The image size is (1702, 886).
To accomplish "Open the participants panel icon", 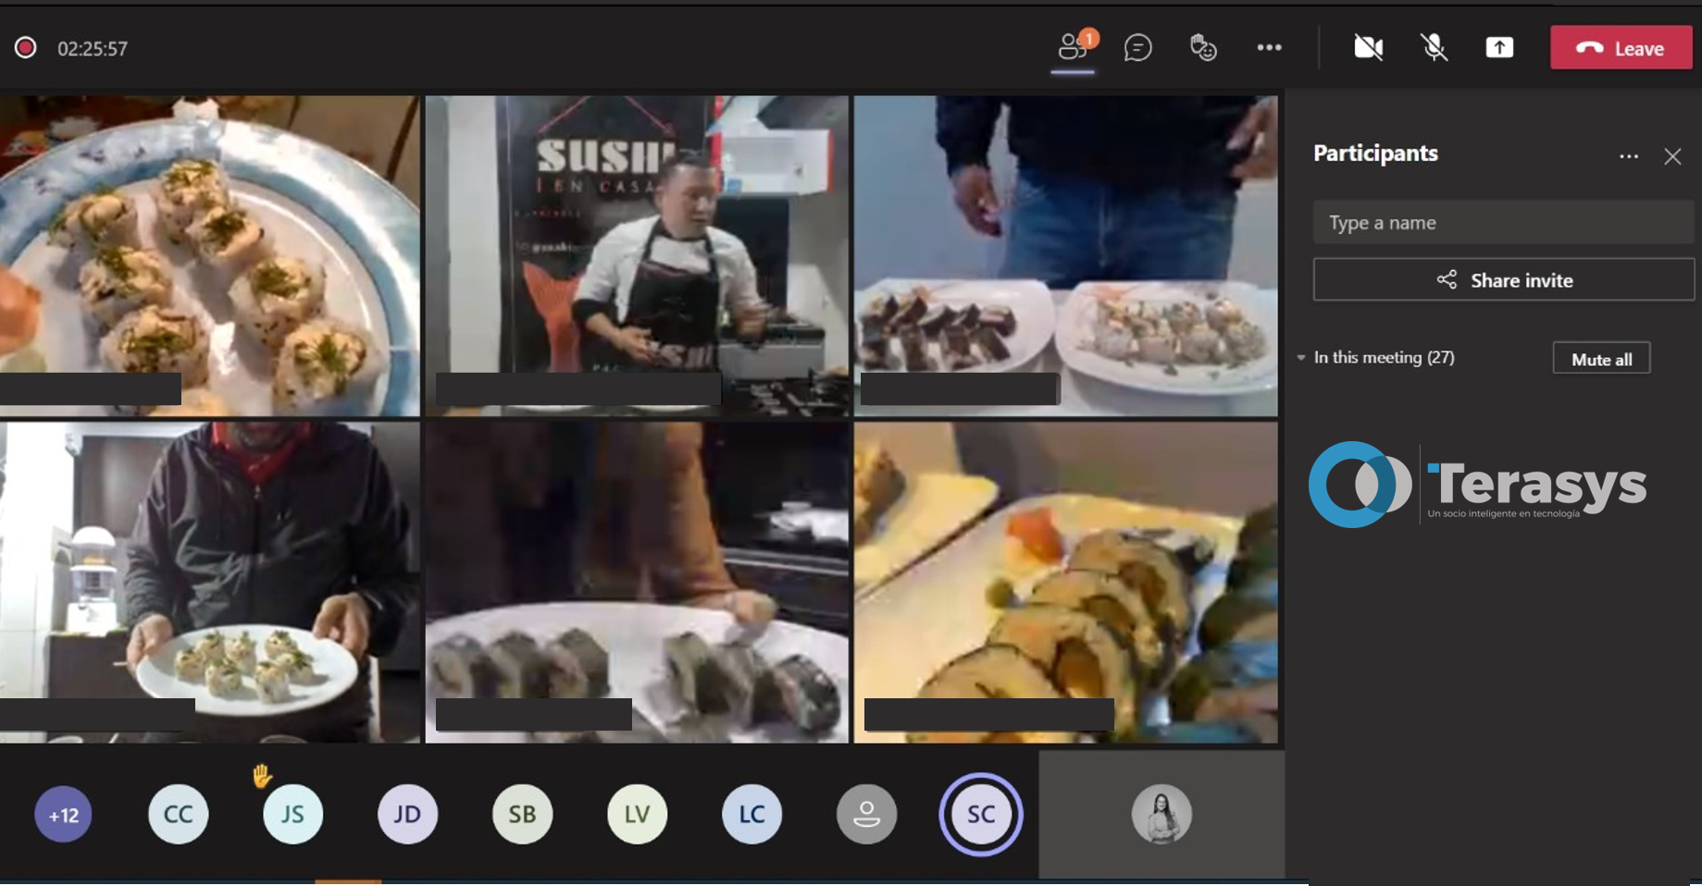I will 1073,47.
